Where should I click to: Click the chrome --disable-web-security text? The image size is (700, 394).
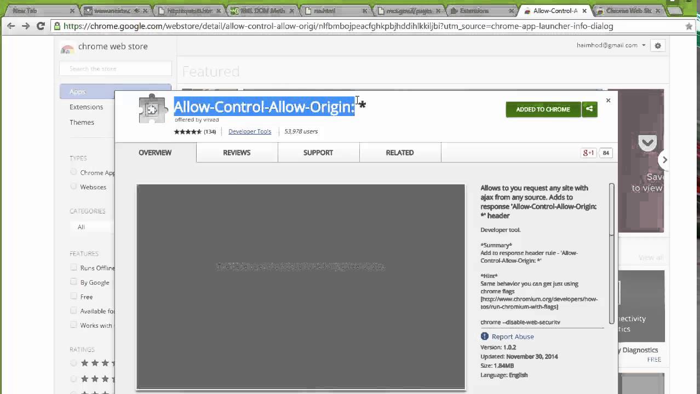[x=520, y=322]
